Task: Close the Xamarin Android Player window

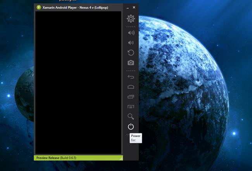Action: click(134, 7)
